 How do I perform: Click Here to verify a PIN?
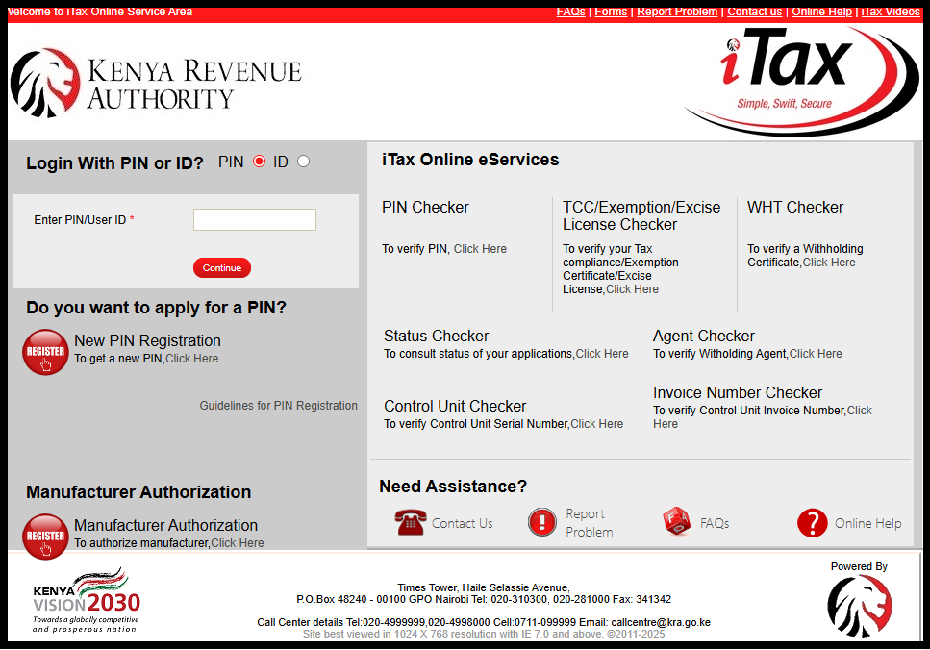(480, 248)
